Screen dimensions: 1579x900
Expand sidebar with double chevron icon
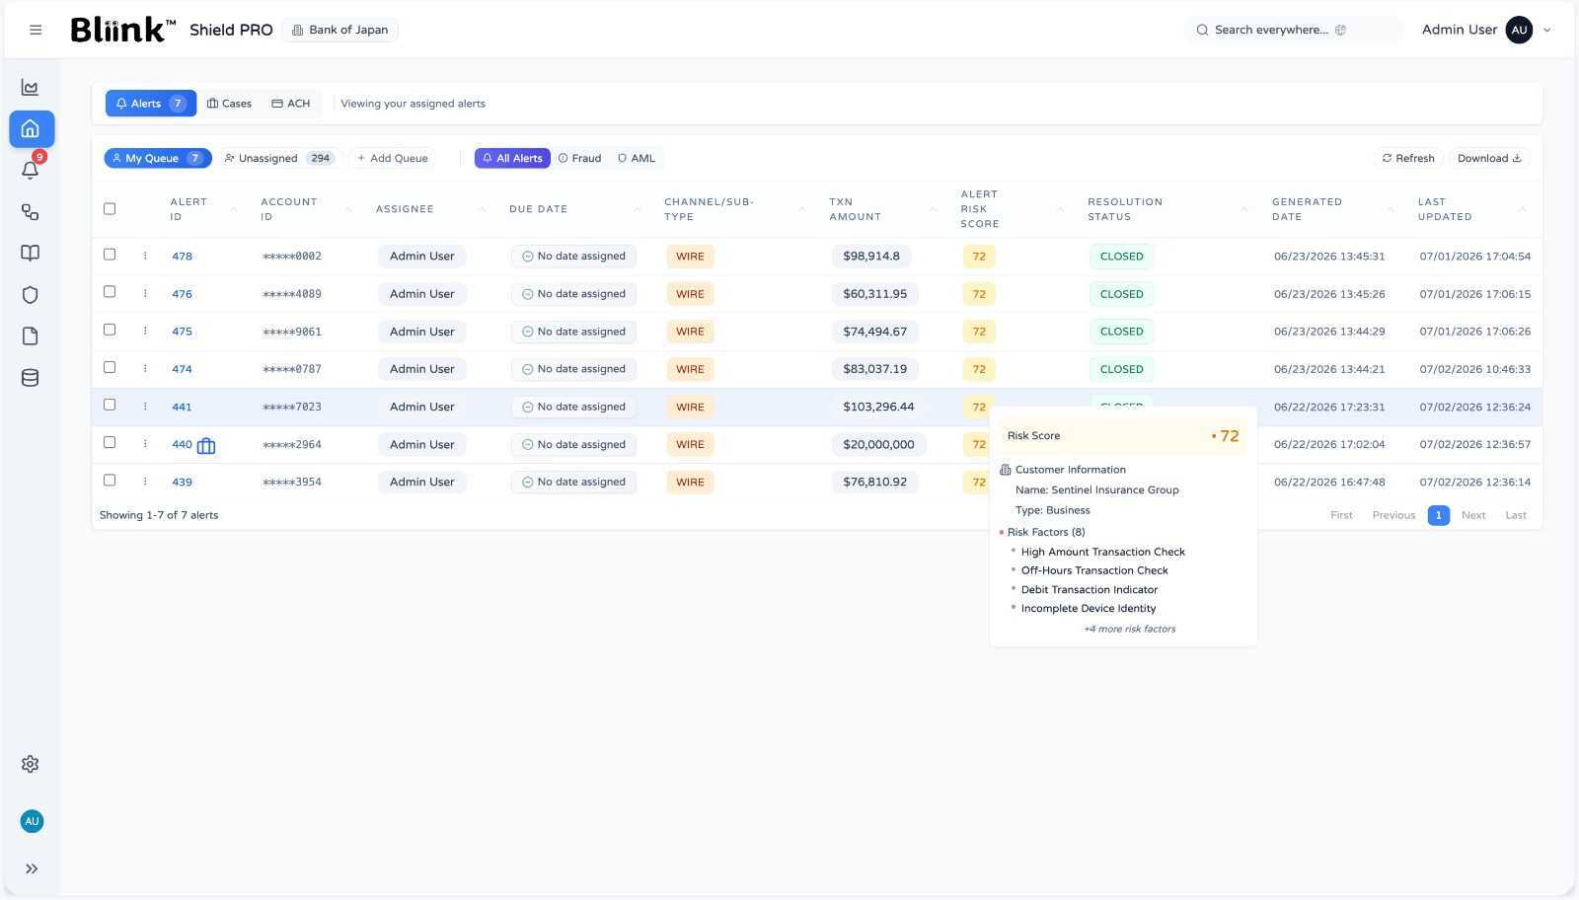(32, 869)
